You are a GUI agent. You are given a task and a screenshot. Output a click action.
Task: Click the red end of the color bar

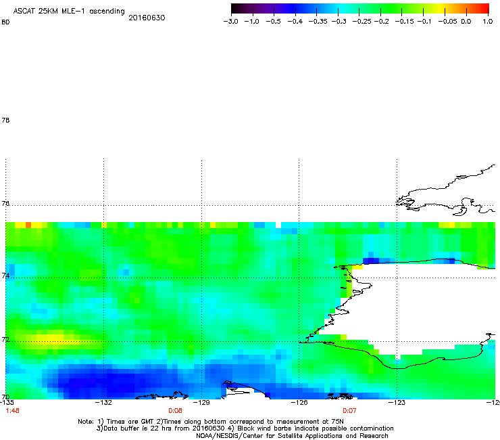point(484,8)
